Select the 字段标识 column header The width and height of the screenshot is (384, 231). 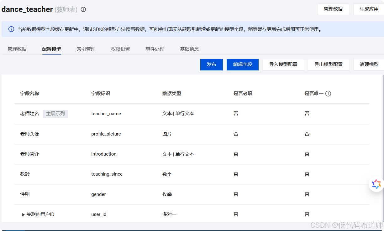click(101, 94)
